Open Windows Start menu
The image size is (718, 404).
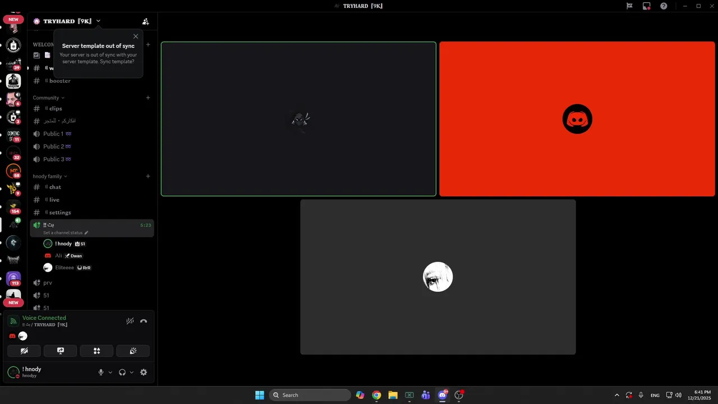(x=260, y=395)
